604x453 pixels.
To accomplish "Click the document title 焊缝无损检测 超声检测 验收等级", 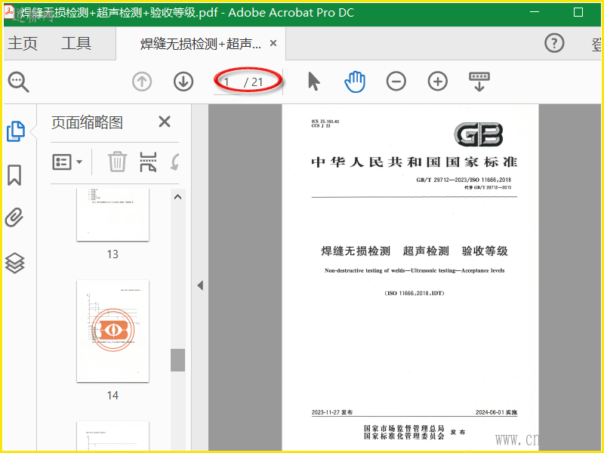I will pos(414,251).
